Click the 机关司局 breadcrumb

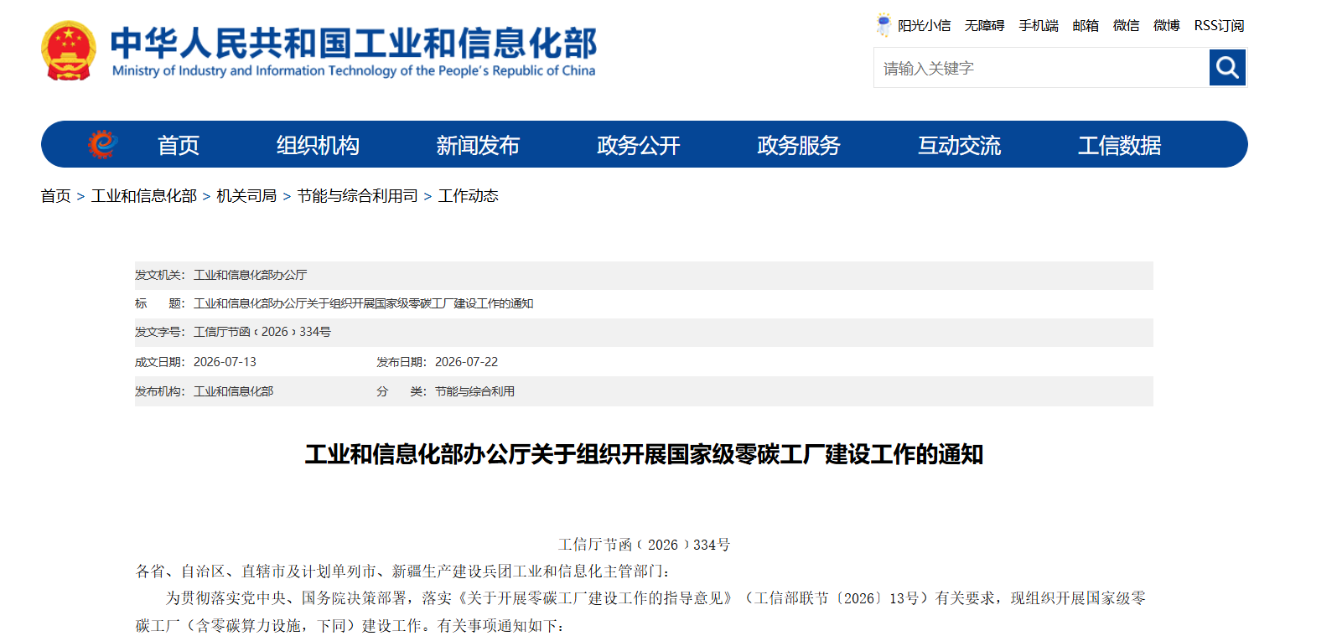(246, 196)
